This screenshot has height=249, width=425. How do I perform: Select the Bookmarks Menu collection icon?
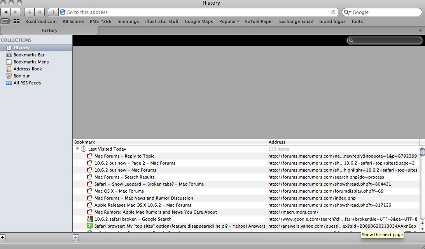coord(9,62)
